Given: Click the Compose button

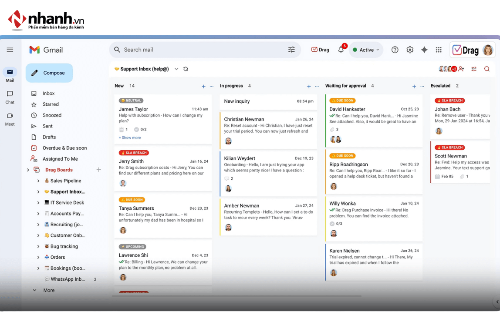Looking at the screenshot, I should pos(49,73).
